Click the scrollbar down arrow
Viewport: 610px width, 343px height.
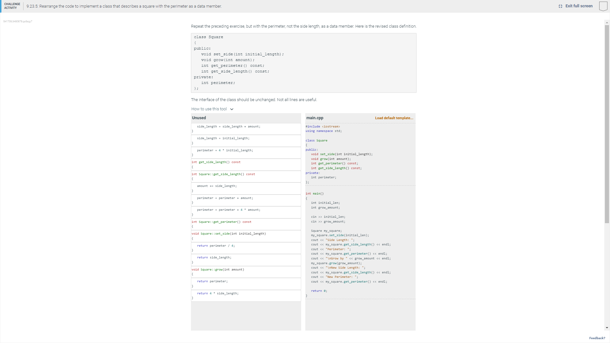(607, 328)
